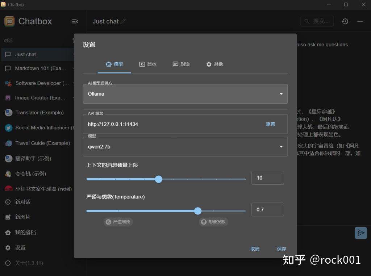Adjust the Temperature slider
Viewport: 371px width, 276px height.
[198, 211]
